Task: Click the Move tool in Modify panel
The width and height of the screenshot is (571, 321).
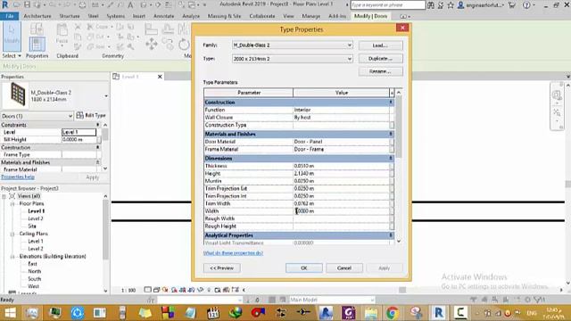Action: pyautogui.click(x=152, y=44)
